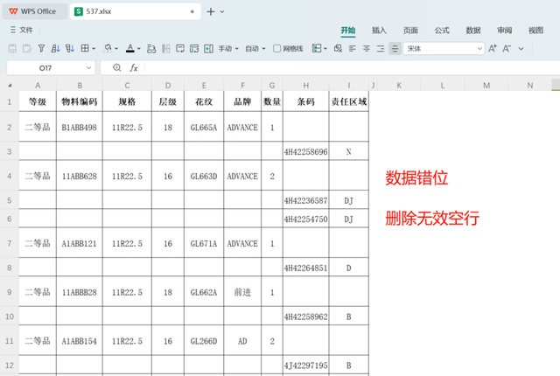This screenshot has height=376, width=560.
Task: Click the indent arrow-box icon
Action: click(208, 48)
